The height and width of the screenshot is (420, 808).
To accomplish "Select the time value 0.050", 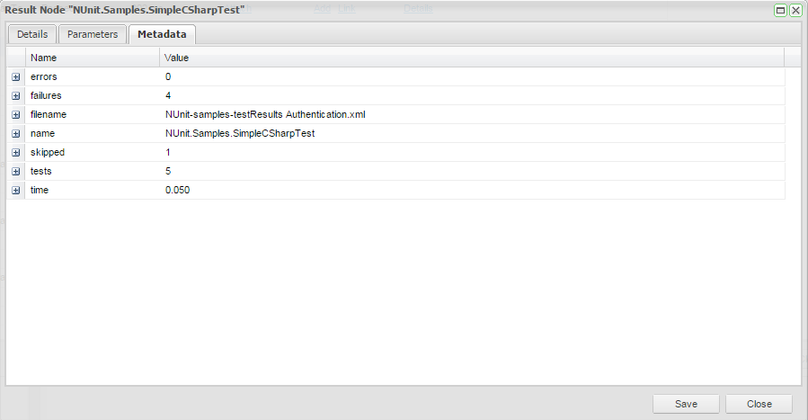I will point(178,191).
